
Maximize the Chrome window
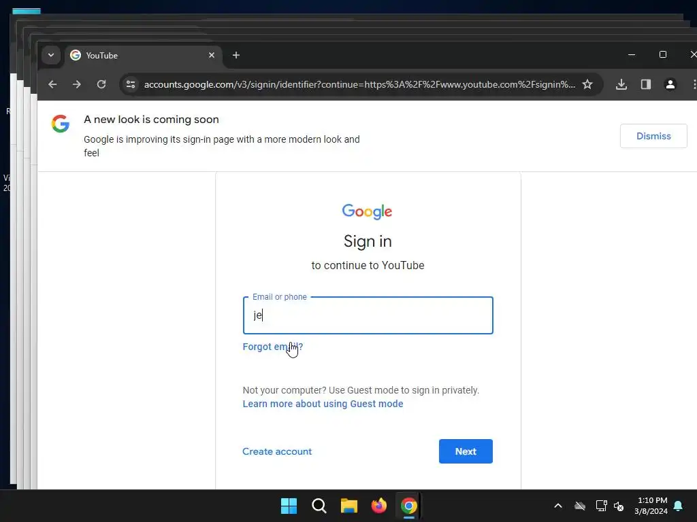(x=663, y=54)
